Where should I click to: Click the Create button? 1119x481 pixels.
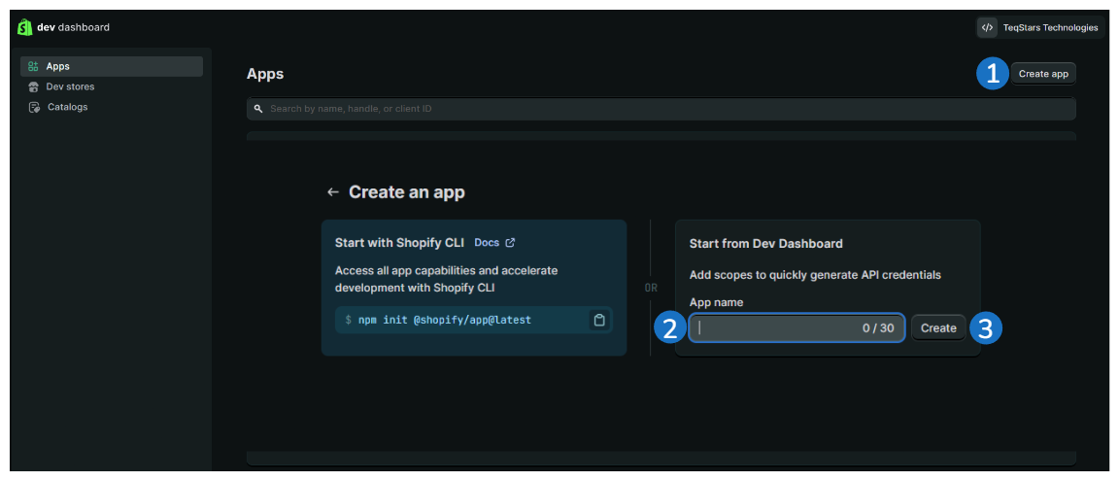[x=938, y=328]
